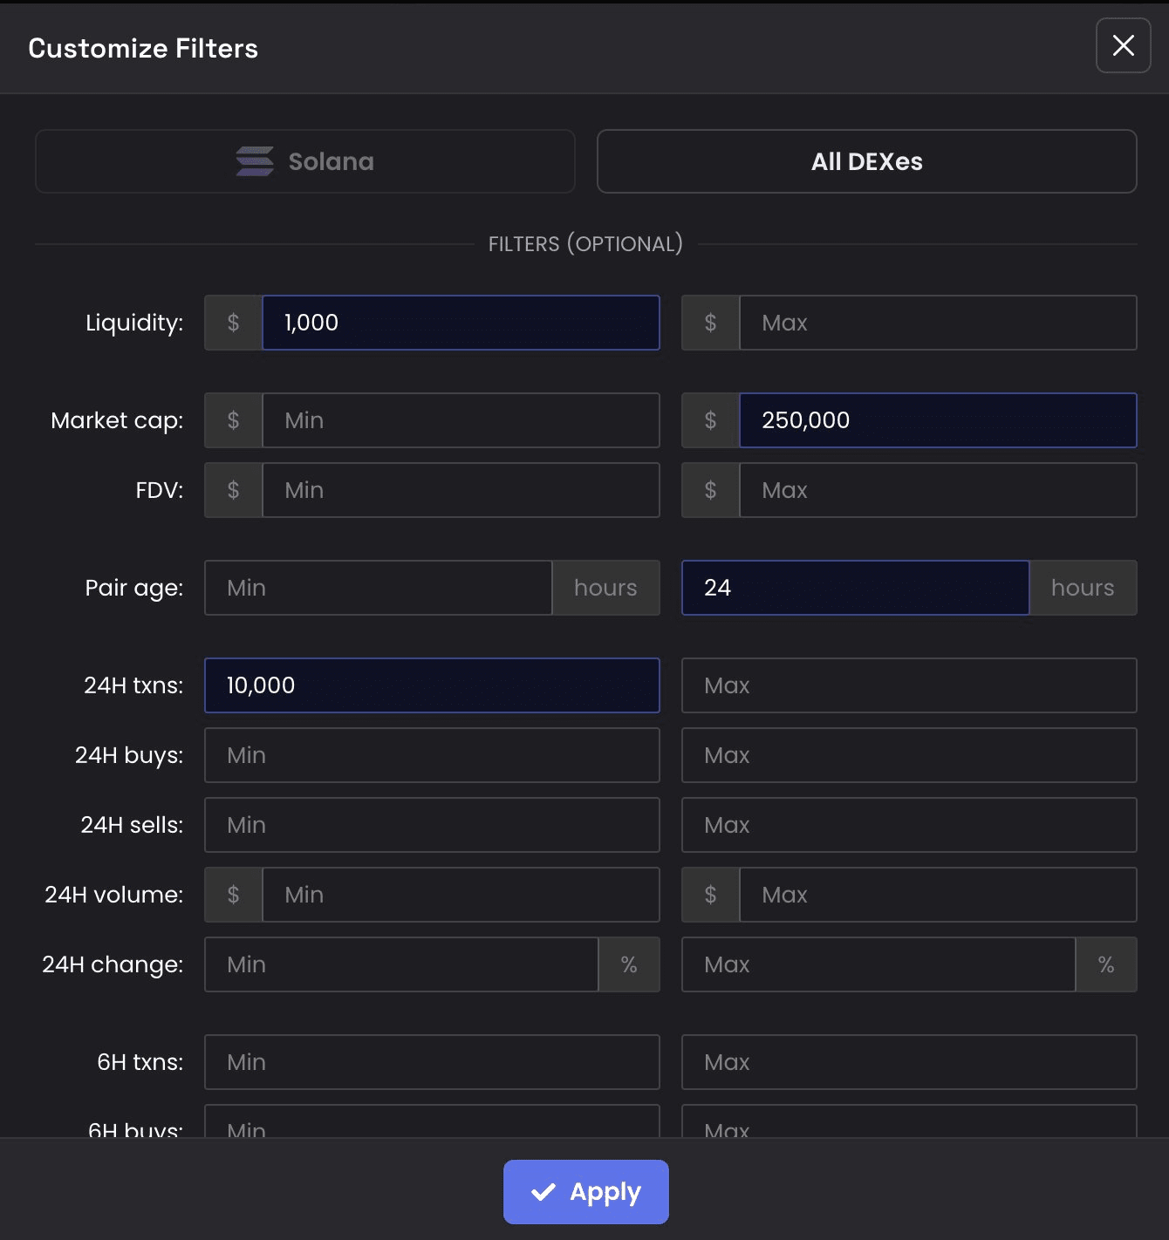The height and width of the screenshot is (1240, 1169).
Task: Open the All DEXes selector
Action: 866,161
